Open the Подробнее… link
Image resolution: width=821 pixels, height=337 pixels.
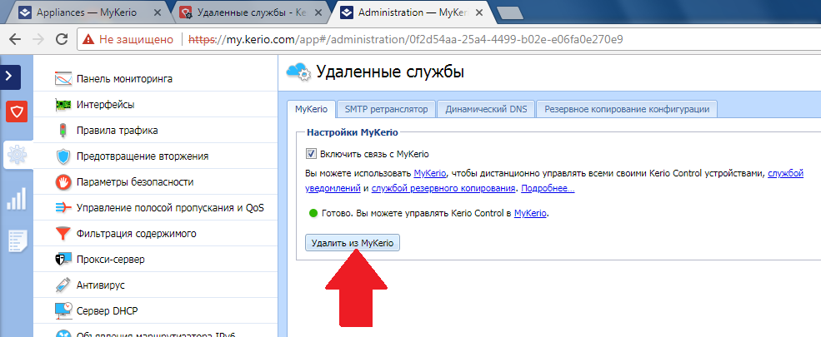[548, 188]
